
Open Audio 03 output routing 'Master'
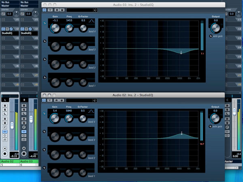tap(29, 6)
